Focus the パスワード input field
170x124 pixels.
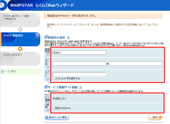pyautogui.click(x=79, y=74)
